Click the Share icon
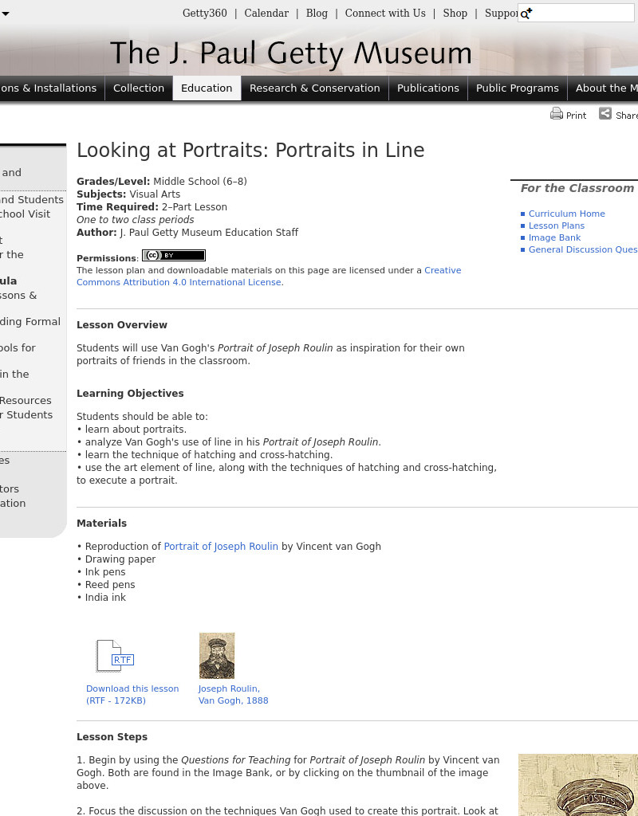 605,114
